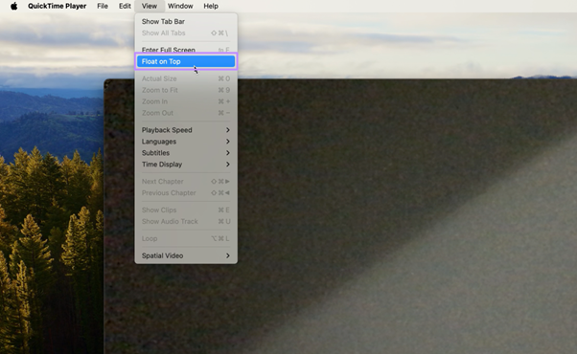
Task: Choose Zoom In from View menu
Action: click(x=186, y=101)
